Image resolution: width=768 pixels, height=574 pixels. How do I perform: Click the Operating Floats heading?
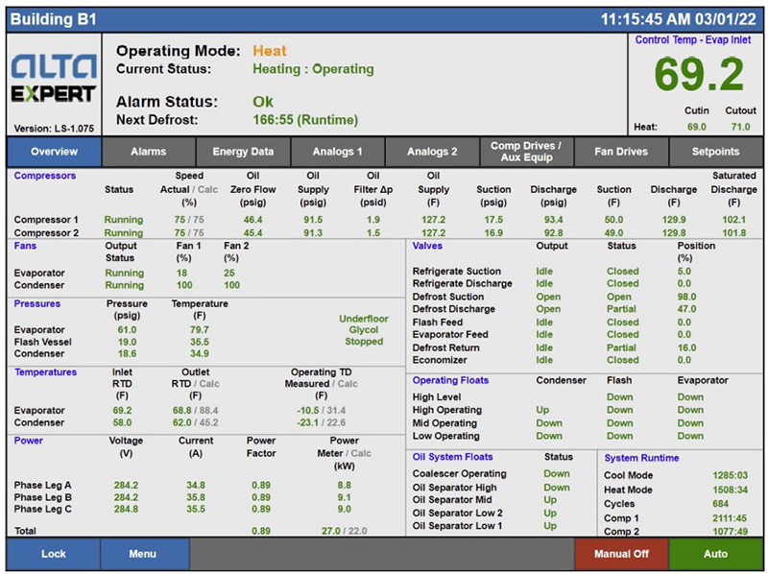[x=450, y=380]
